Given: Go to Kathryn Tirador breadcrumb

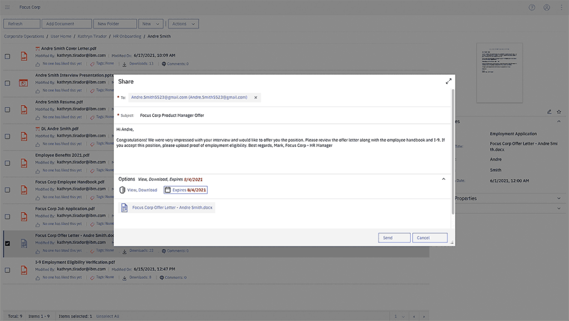Looking at the screenshot, I should pos(92,36).
